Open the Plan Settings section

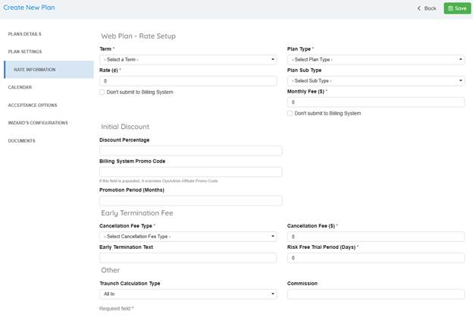tap(25, 52)
